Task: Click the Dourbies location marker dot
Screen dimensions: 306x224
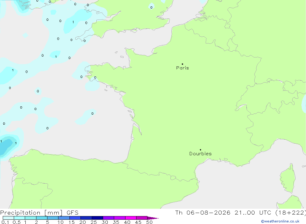Action: point(200,150)
